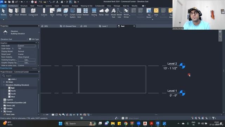
Task: Click the Windows Start button
Action: [x=60, y=123]
